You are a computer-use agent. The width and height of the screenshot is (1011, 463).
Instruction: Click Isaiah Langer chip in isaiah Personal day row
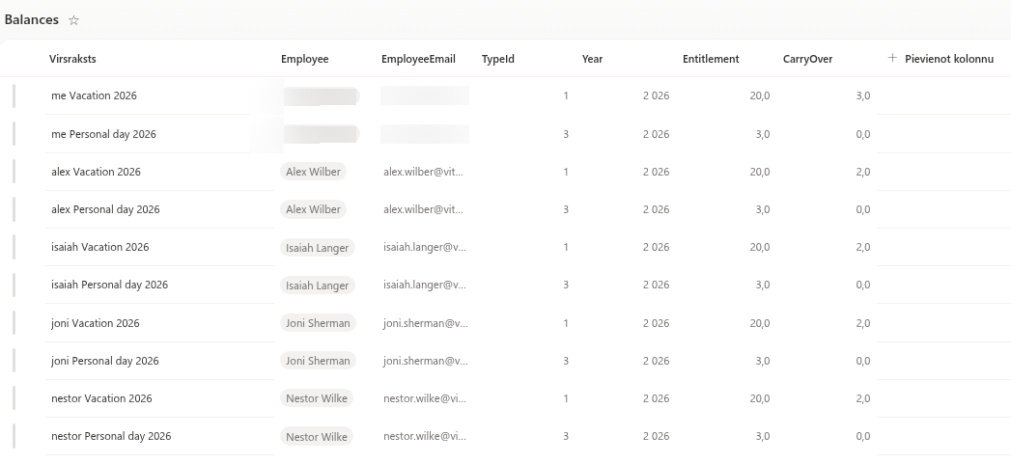[318, 286]
